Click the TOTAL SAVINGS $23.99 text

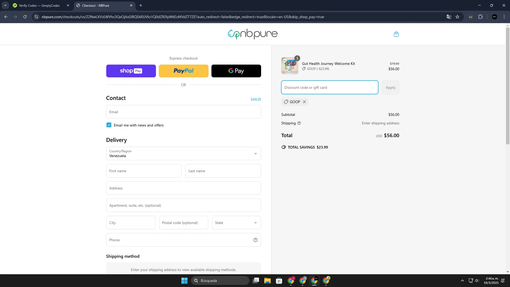308,147
